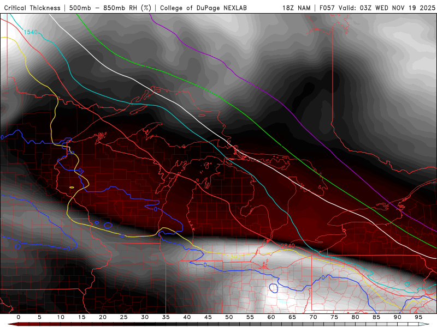437x327 pixels.
Task: Click the "65" value on the color scale
Action: click(292, 317)
